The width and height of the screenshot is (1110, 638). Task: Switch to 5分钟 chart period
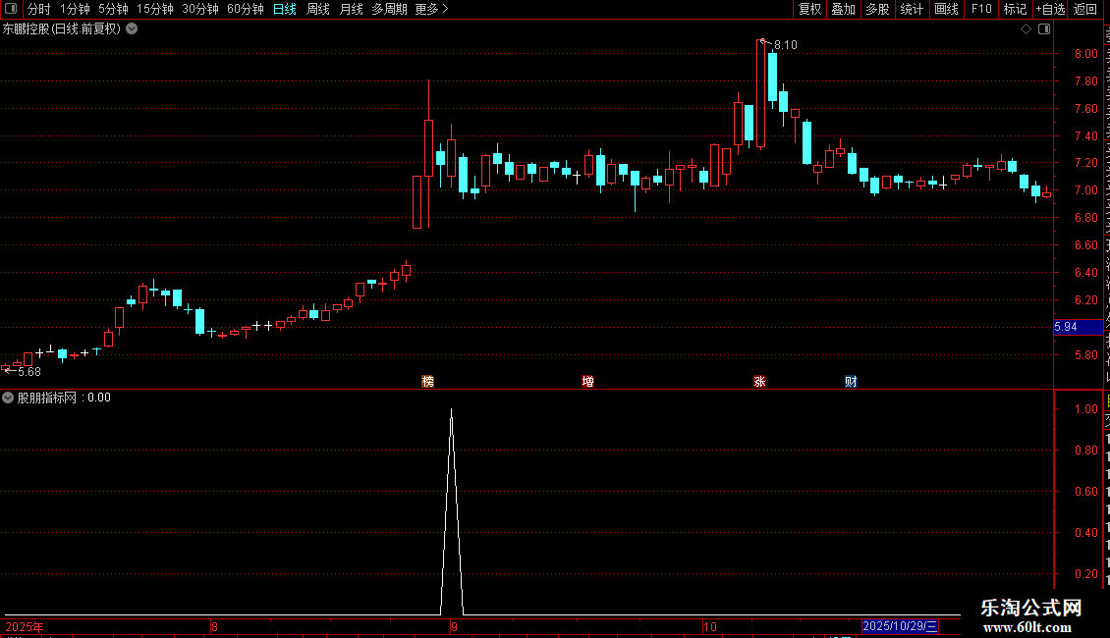113,9
